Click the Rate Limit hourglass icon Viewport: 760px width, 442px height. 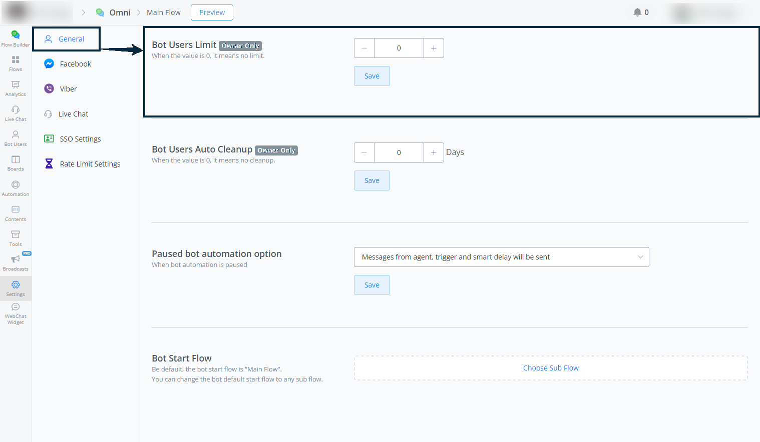[49, 164]
